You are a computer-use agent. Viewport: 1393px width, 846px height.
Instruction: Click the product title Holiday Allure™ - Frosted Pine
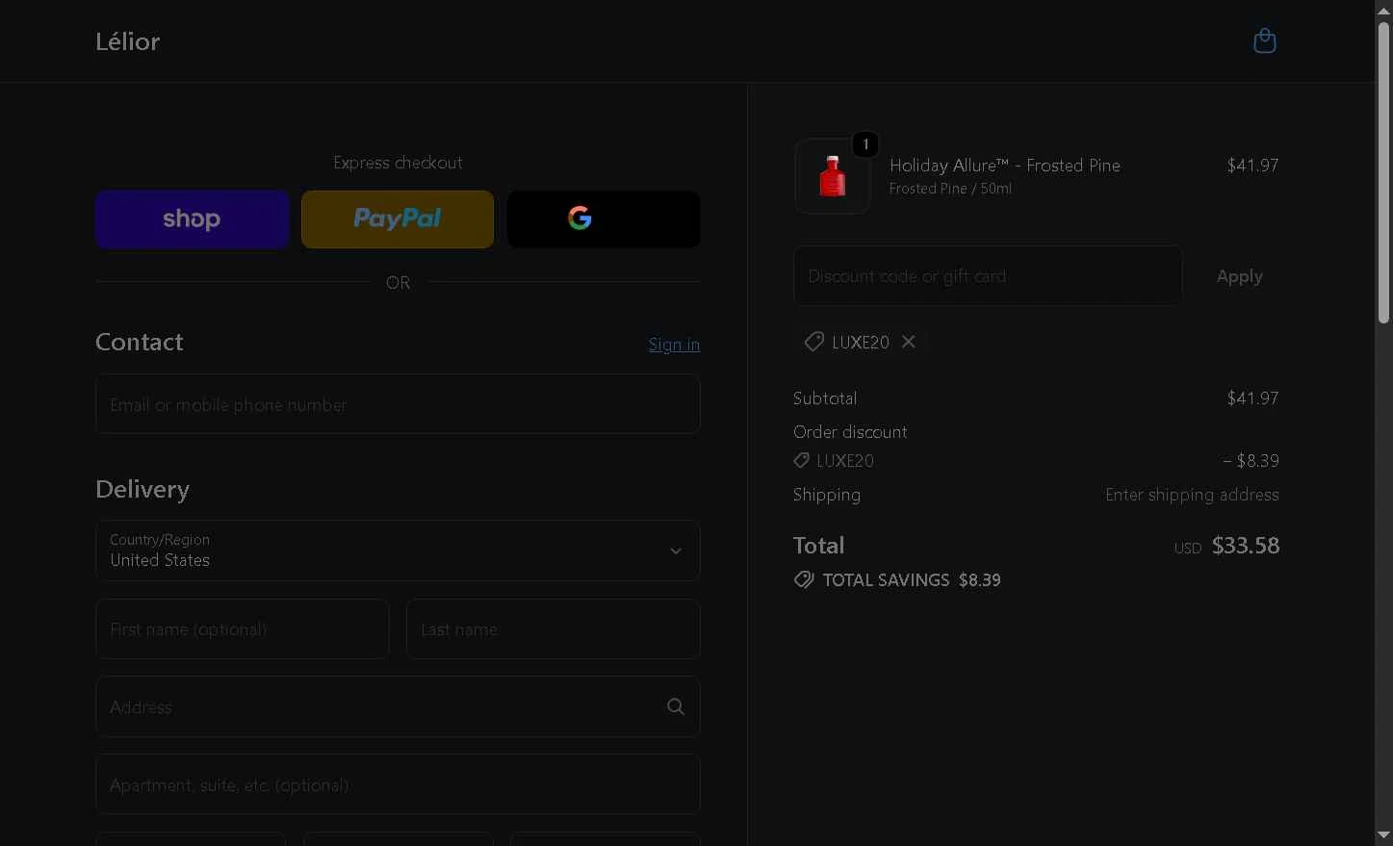click(x=1005, y=166)
